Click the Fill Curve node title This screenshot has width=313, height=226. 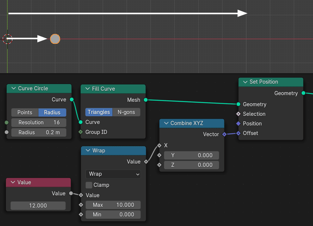click(x=104, y=89)
